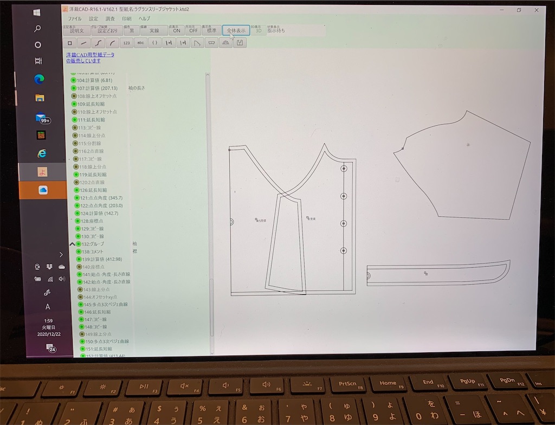
Task: Open Internet Explorer from the taskbar
Action: point(42,153)
